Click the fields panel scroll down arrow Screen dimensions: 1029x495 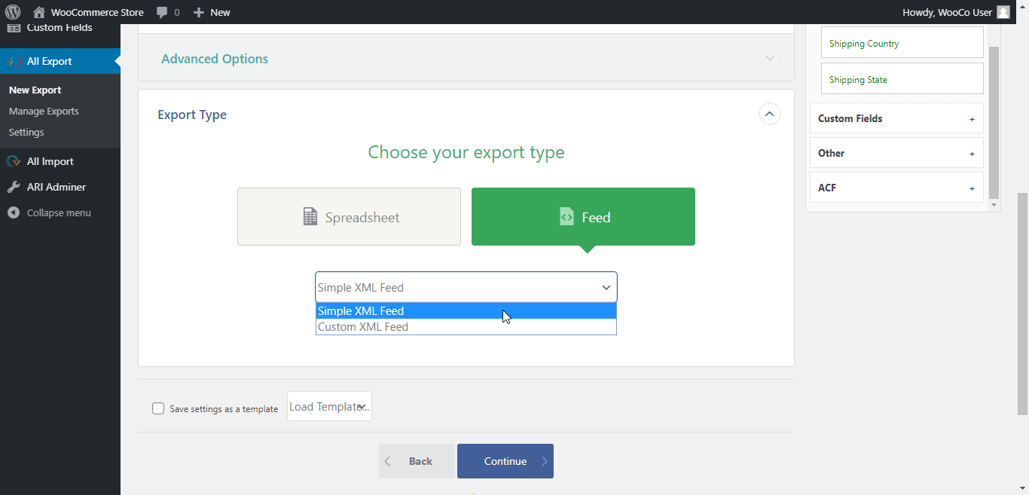[x=994, y=205]
